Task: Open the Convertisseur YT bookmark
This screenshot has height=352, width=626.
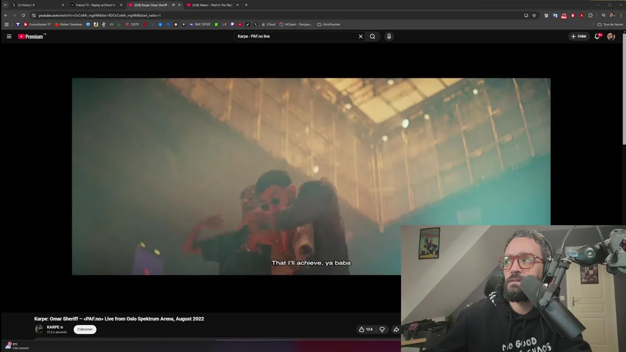Action: point(37,24)
